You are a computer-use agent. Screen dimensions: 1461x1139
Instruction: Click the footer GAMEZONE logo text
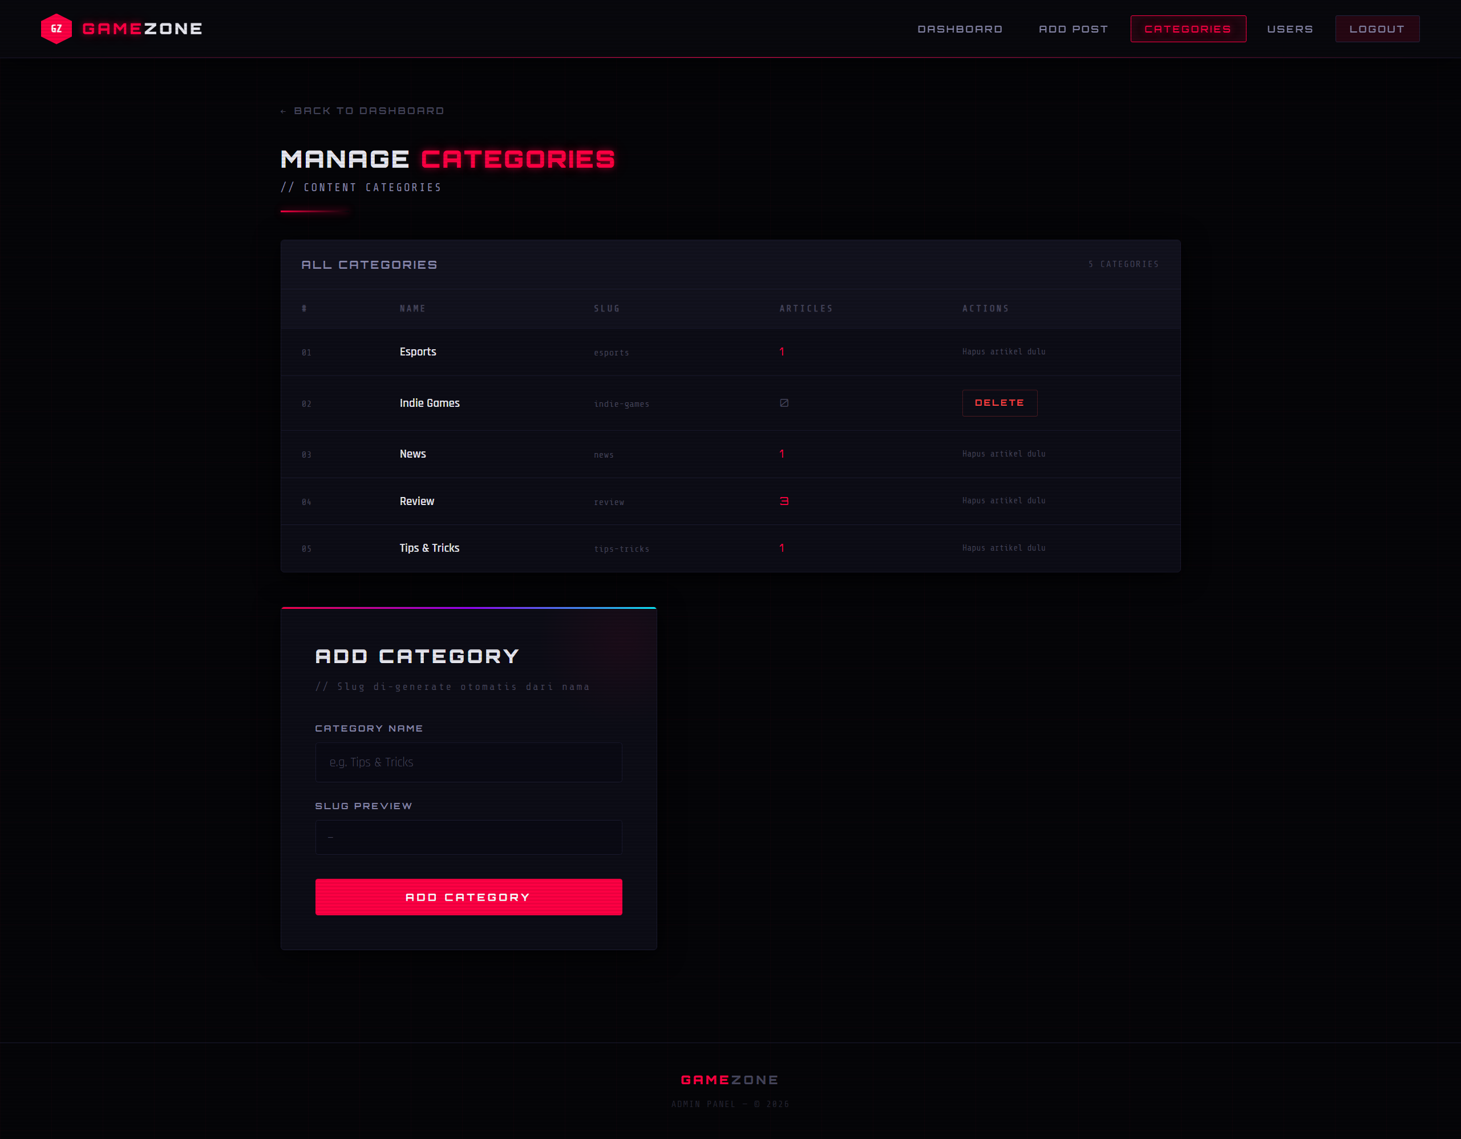(x=730, y=1080)
